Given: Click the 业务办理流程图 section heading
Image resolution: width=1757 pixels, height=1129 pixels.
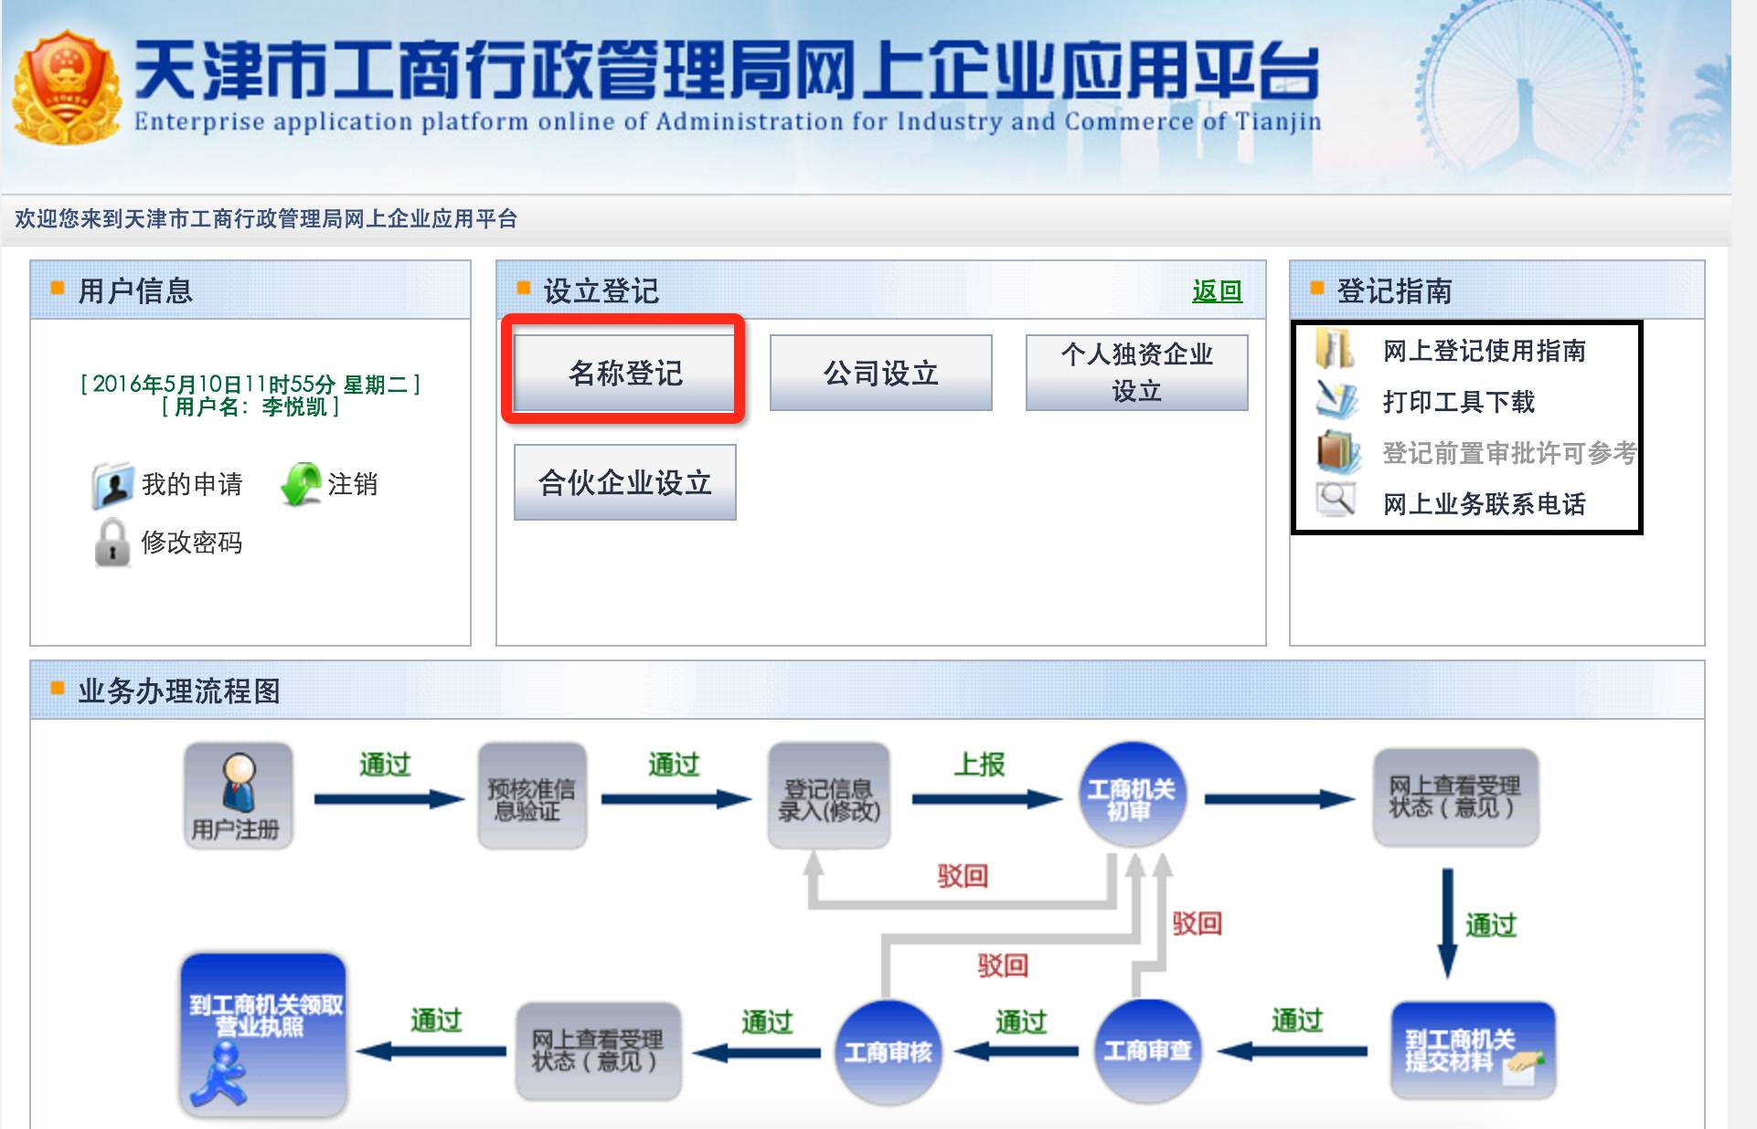Looking at the screenshot, I should click(179, 691).
